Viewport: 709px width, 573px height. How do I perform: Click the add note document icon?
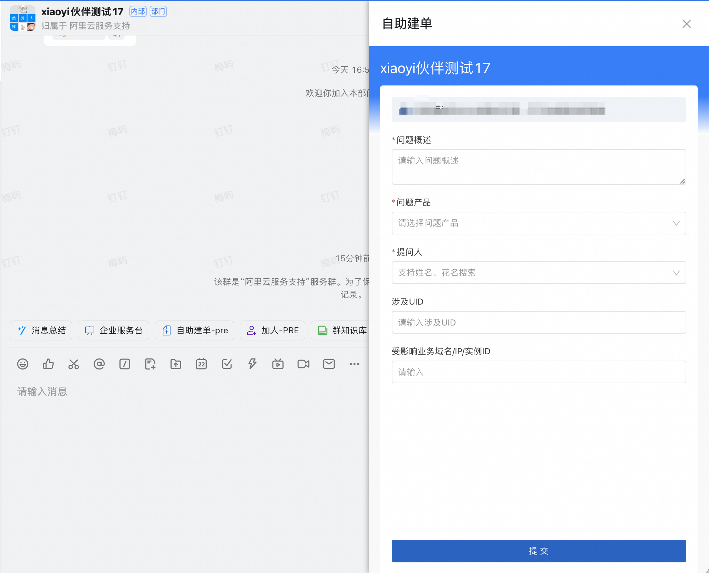click(x=150, y=364)
